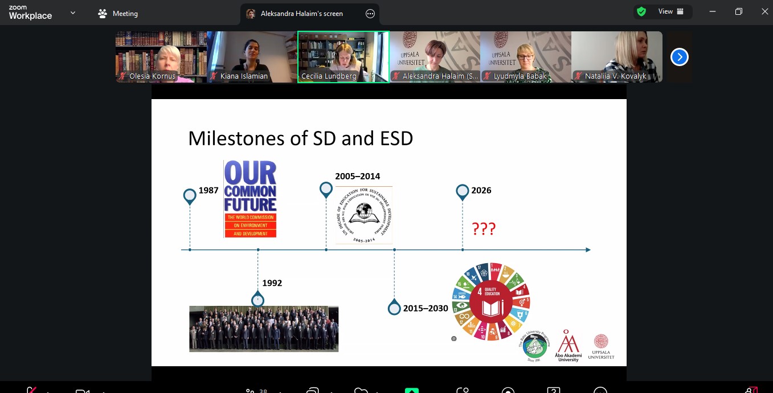Show next participants with blue arrow
Viewport: 773px width, 393px height.
(x=679, y=57)
